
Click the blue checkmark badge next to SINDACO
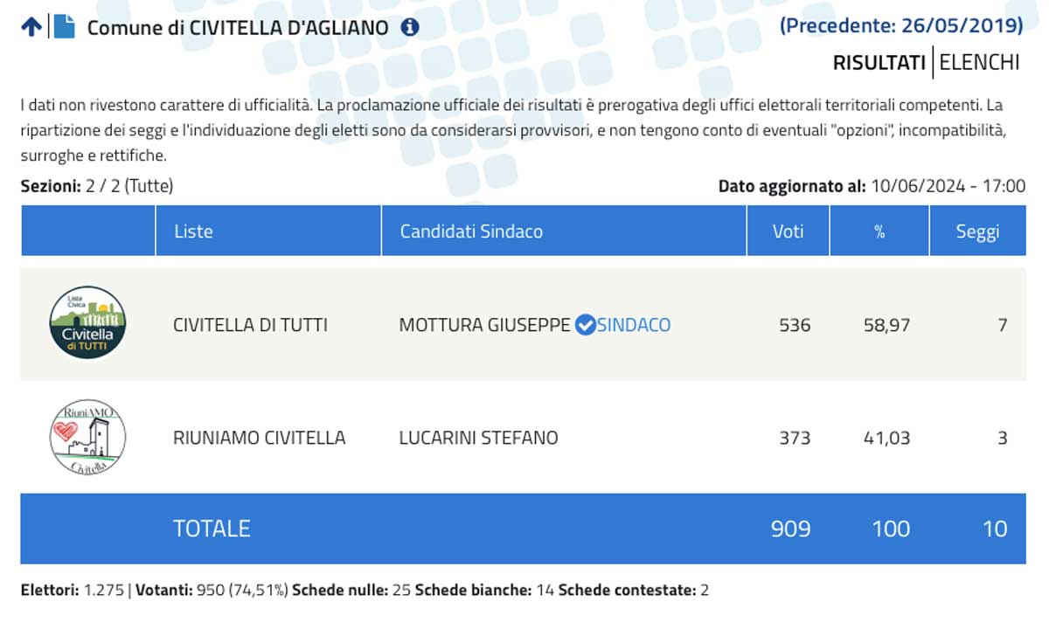point(585,325)
